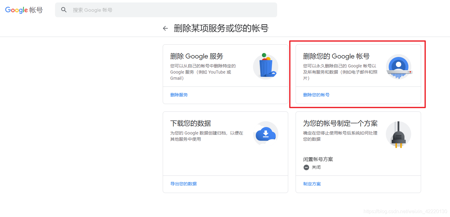Focus the 搜索 Google 帐号 search field

[x=166, y=10]
